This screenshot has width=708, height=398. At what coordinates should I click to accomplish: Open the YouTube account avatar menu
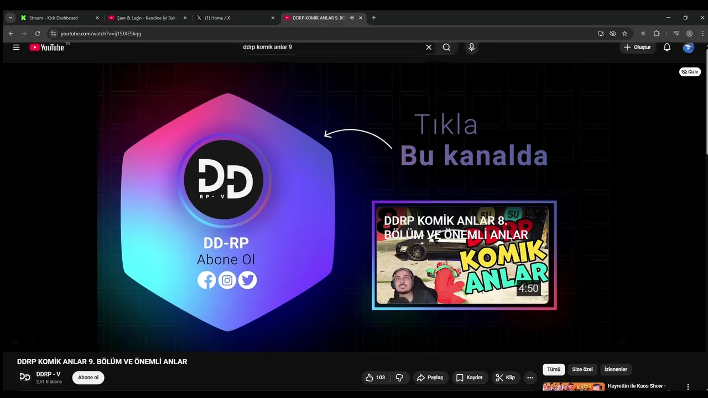[689, 48]
